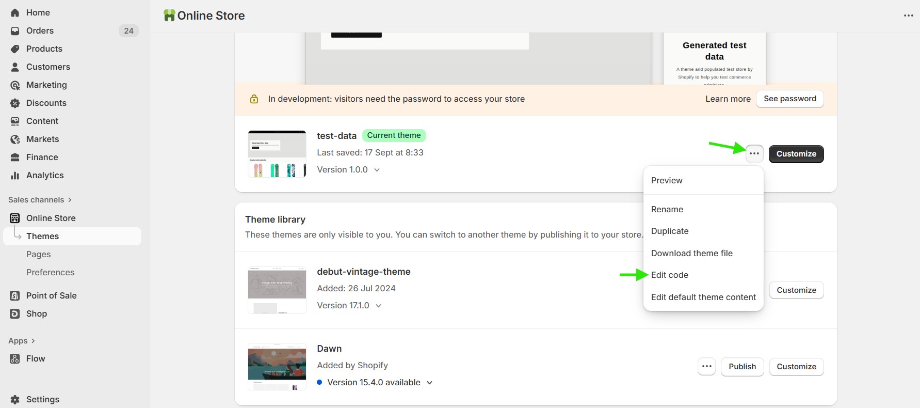Click the Orders count badge 24

click(x=128, y=30)
